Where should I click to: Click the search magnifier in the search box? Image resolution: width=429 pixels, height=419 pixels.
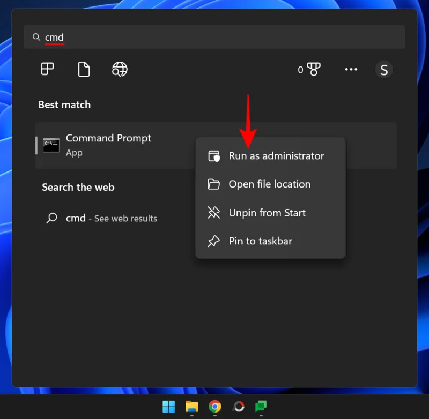click(36, 37)
